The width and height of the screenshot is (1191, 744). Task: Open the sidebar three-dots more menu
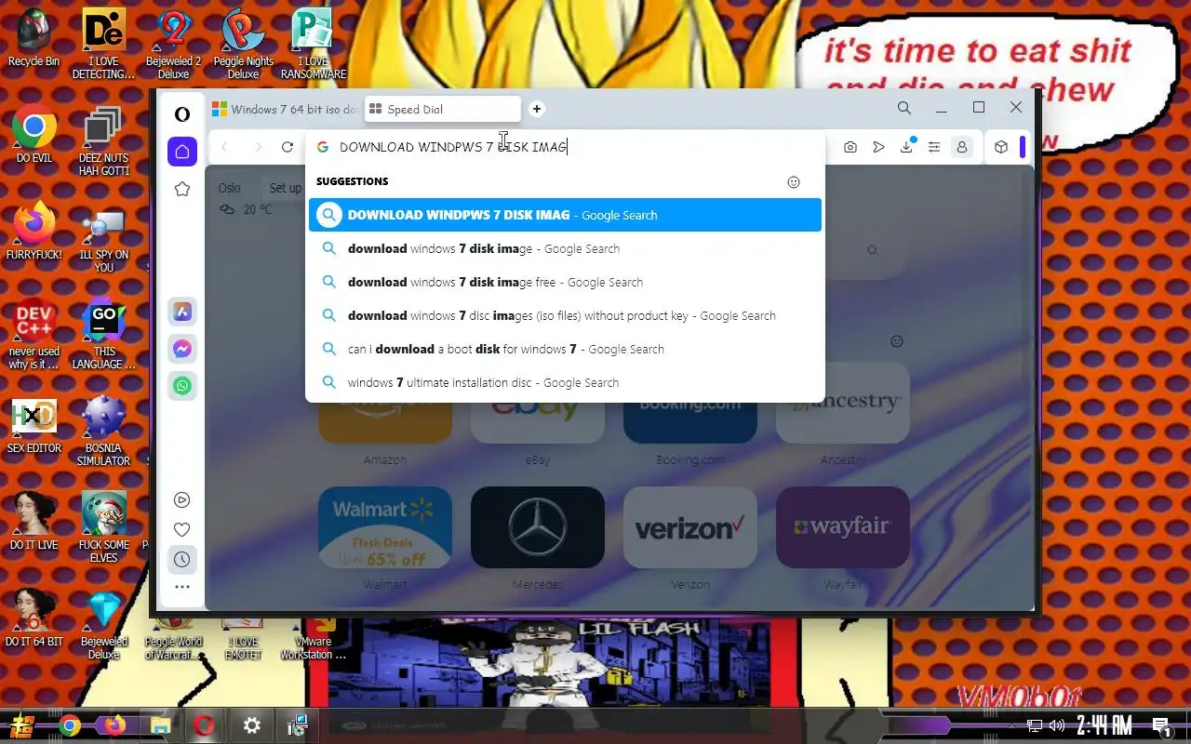tap(182, 587)
